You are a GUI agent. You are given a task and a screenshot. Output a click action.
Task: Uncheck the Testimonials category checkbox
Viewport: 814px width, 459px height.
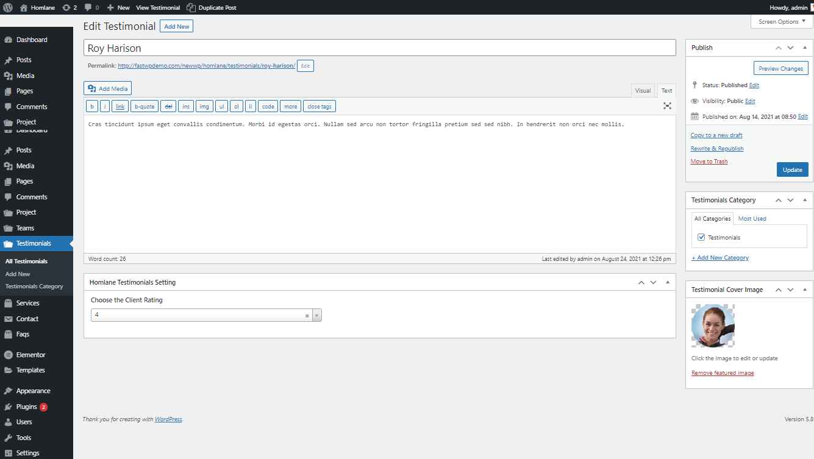click(x=701, y=237)
